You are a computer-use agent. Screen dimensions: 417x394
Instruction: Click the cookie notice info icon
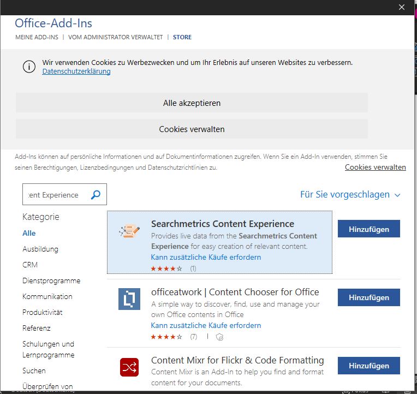pyautogui.click(x=29, y=67)
